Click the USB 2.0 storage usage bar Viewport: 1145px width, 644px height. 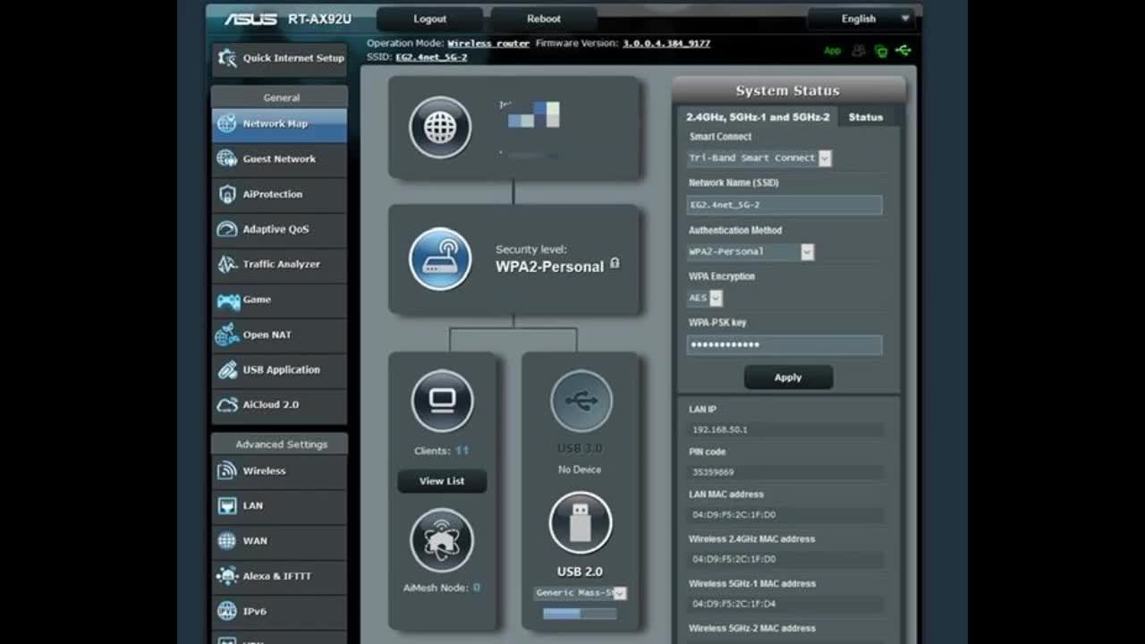click(580, 614)
